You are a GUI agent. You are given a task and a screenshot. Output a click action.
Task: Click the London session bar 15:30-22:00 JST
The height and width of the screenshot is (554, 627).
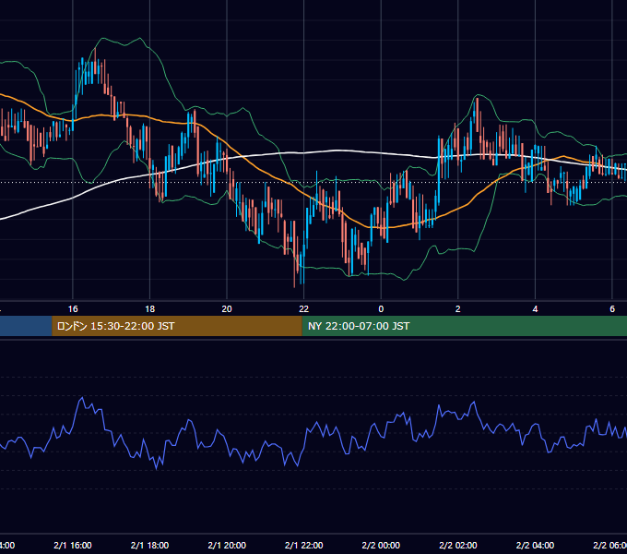pos(177,326)
